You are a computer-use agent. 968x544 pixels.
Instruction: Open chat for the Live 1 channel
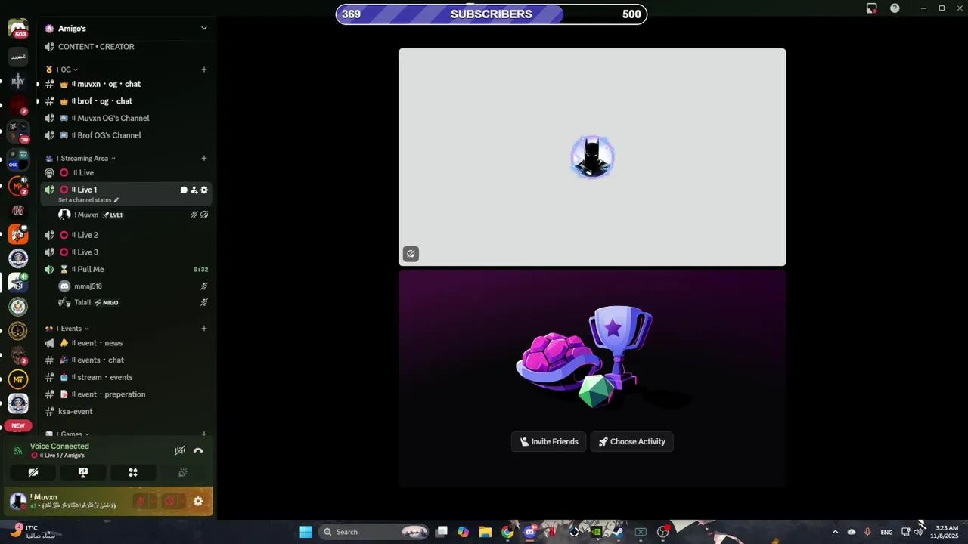pos(184,190)
